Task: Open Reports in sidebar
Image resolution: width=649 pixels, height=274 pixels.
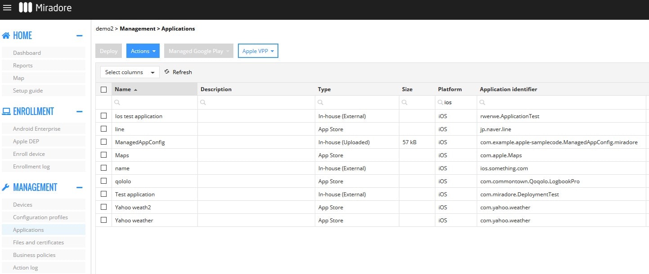Action: click(x=43, y=65)
